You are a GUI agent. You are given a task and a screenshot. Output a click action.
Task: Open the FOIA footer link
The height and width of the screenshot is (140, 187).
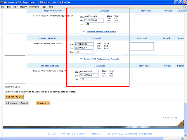[53, 134]
